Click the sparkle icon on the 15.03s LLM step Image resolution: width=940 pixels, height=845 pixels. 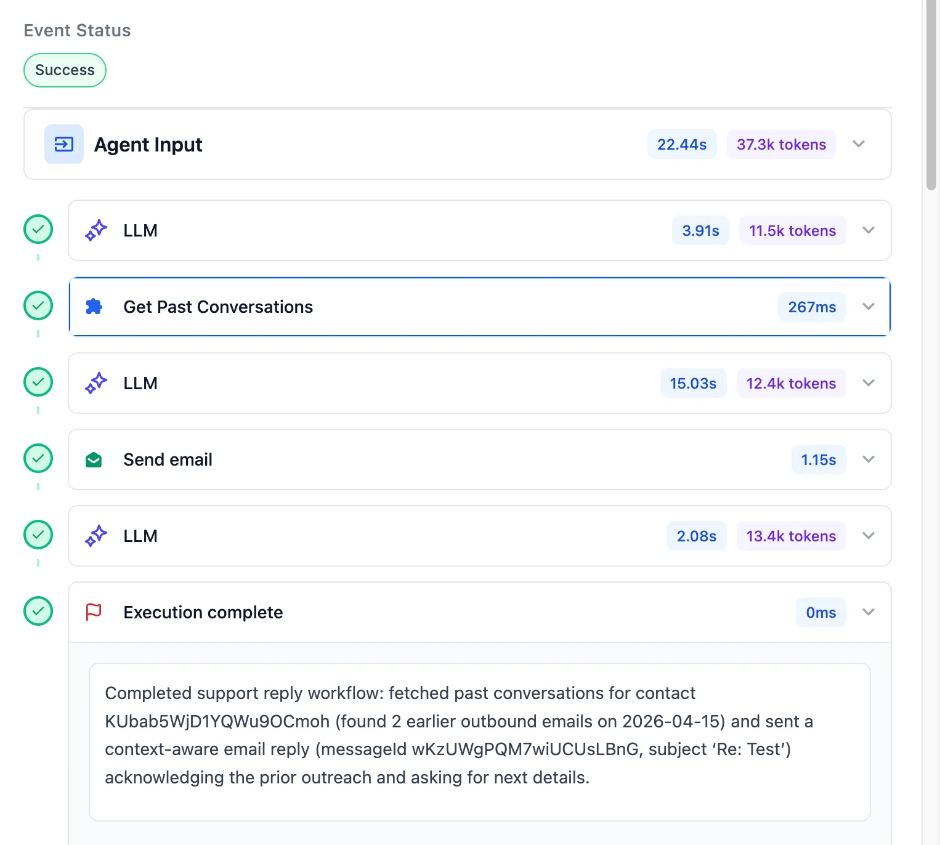click(95, 383)
